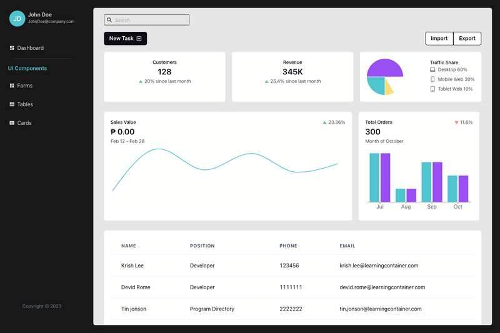
Task: Click the Feb 12 - Feb 28 date range
Action: click(127, 141)
